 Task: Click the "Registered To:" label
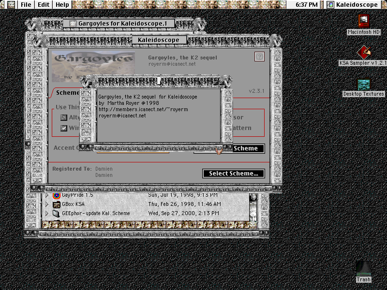(72, 169)
